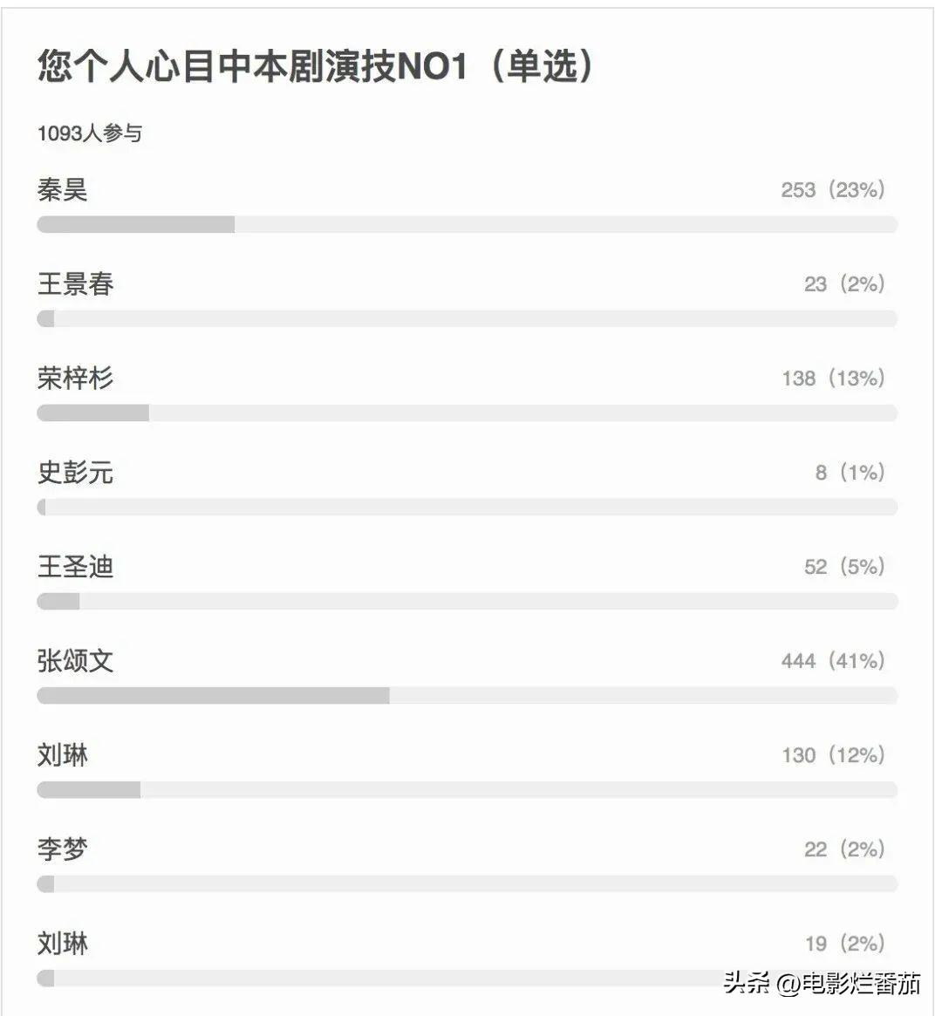Screen dimensions: 942x1016
Task: Click the 张颂文 progress bar
Action: tap(467, 695)
